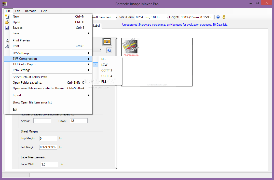
Task: Open the Help menu
Action: pos(44,11)
